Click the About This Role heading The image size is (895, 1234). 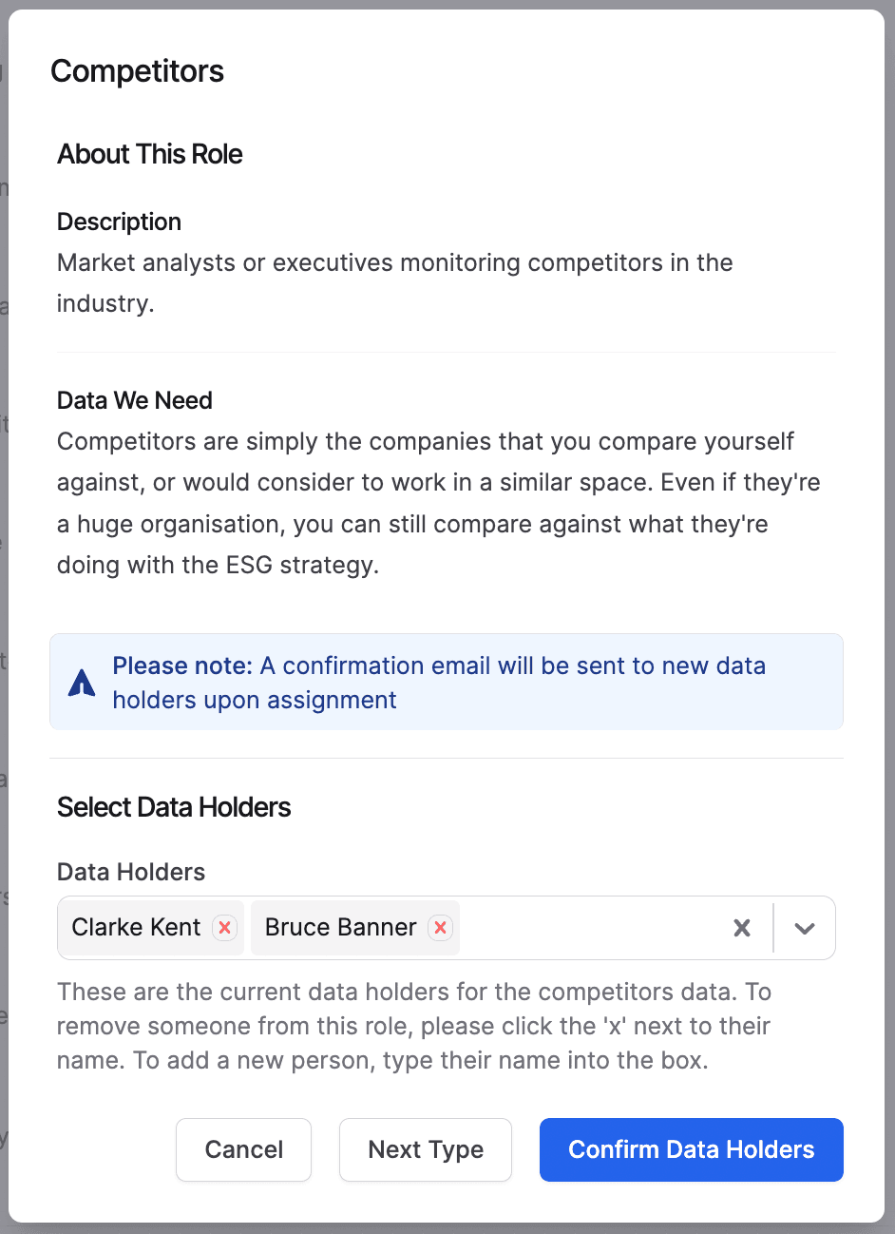tap(149, 154)
